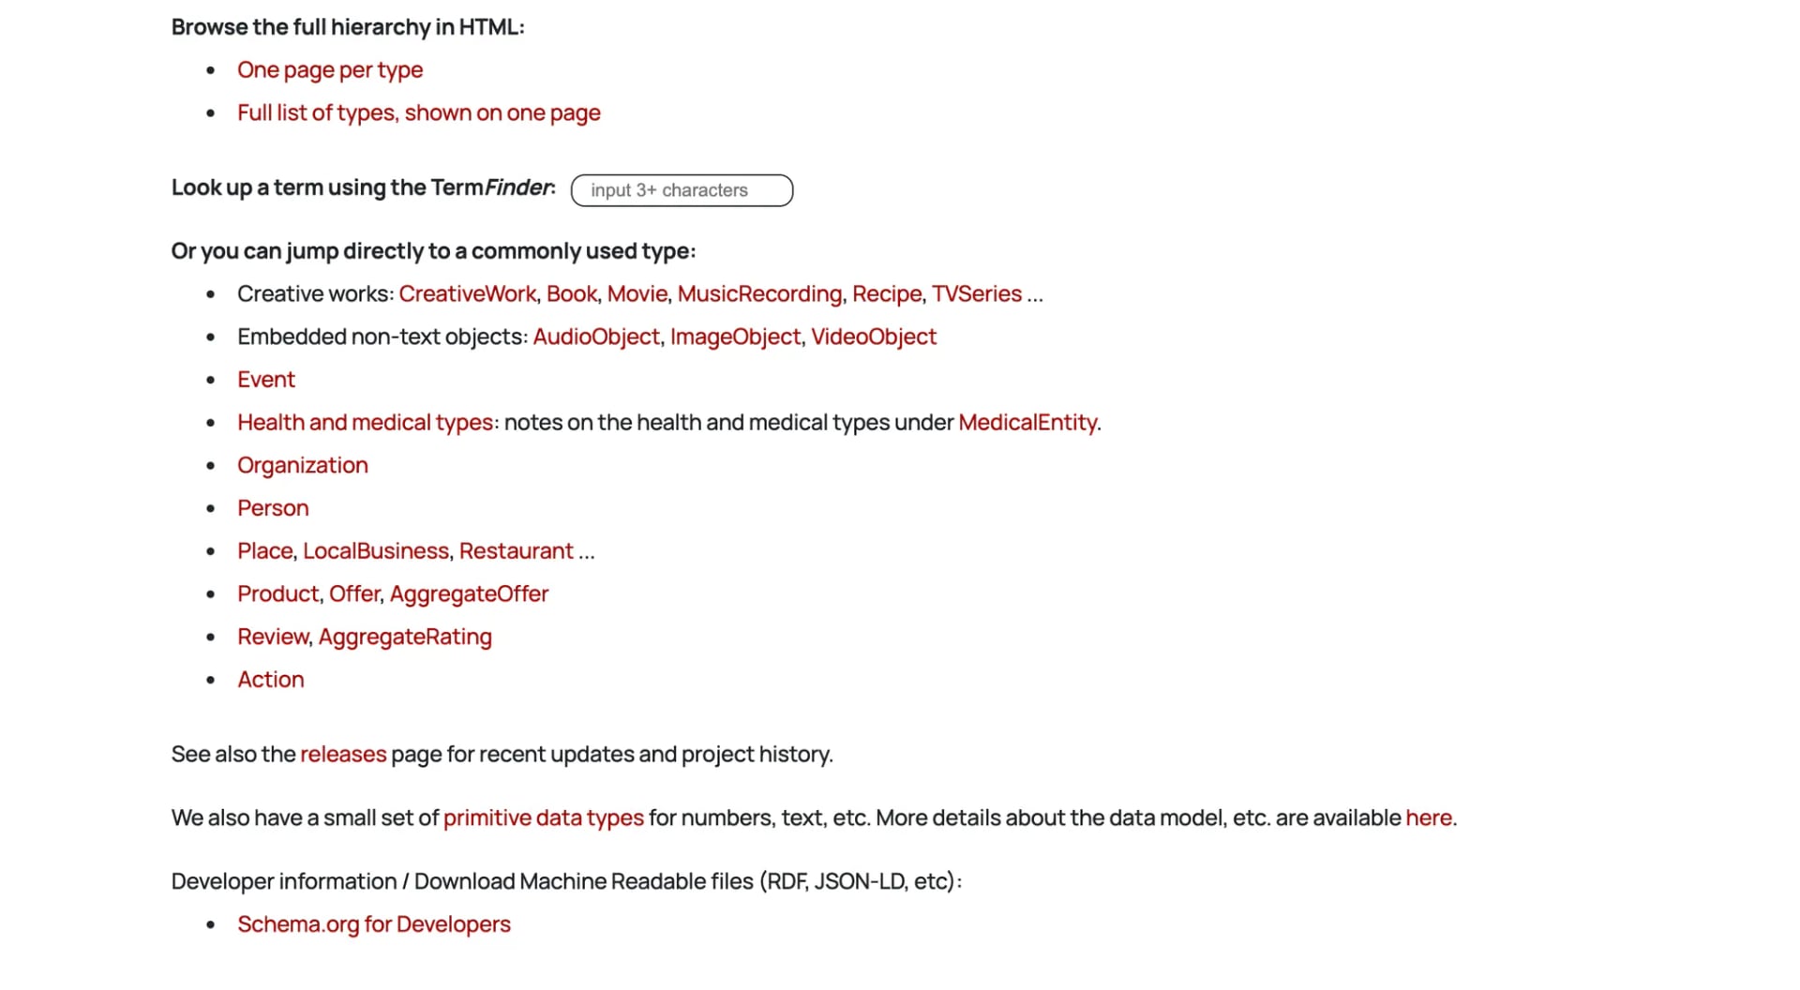
Task: Select the TVSeries link
Action: [976, 293]
